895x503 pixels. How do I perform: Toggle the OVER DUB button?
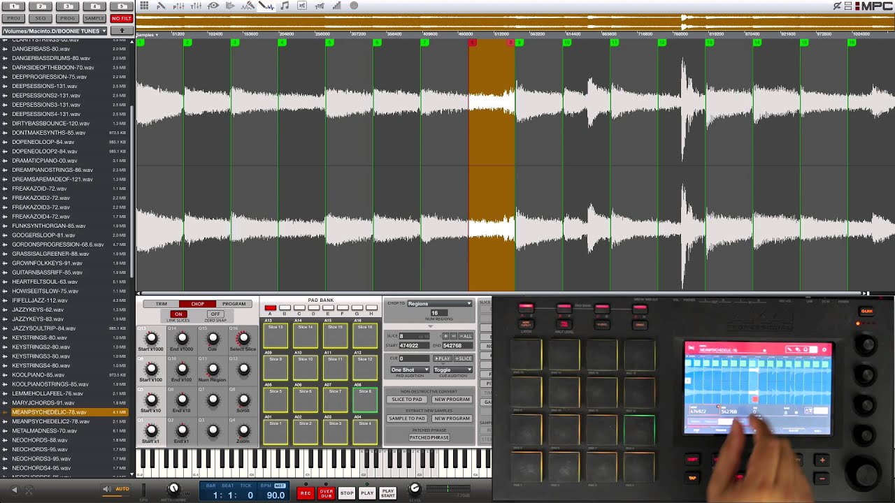click(x=327, y=493)
